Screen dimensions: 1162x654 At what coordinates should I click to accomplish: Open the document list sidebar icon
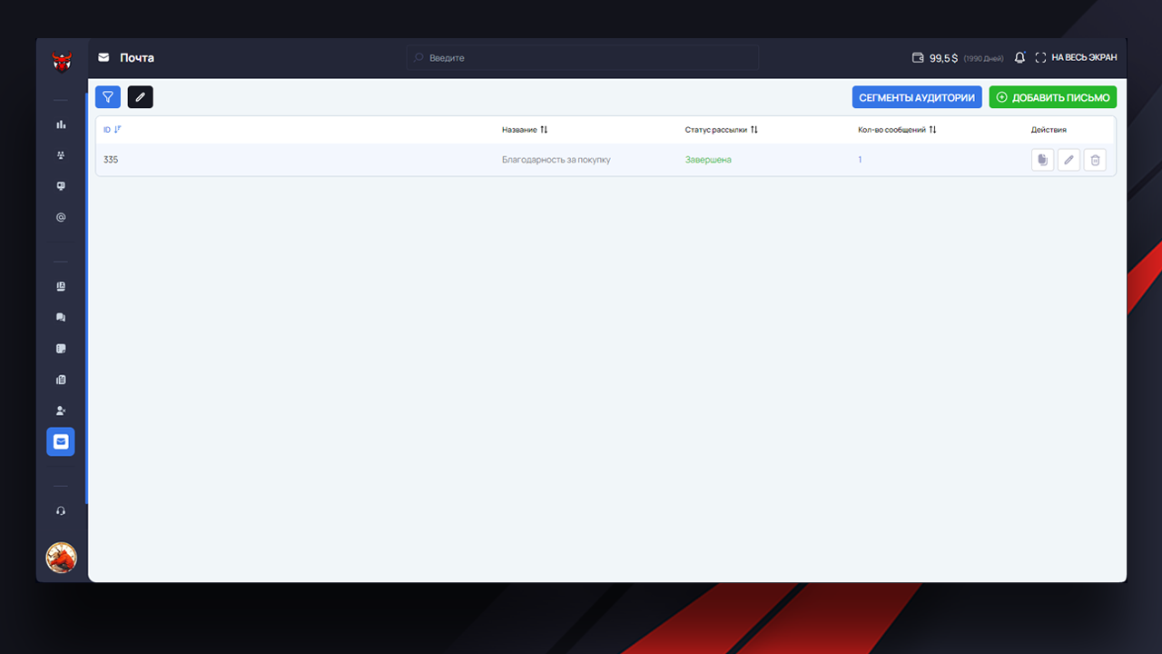tap(61, 379)
